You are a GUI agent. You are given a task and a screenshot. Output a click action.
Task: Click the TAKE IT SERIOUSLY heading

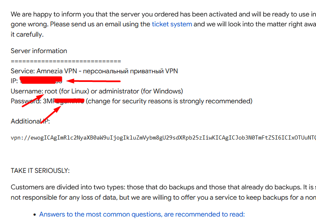(x=40, y=170)
